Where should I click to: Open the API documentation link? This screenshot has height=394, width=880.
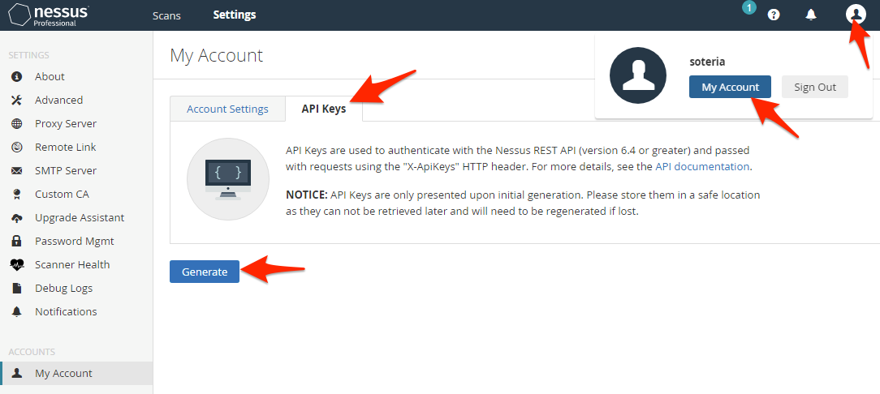[702, 166]
